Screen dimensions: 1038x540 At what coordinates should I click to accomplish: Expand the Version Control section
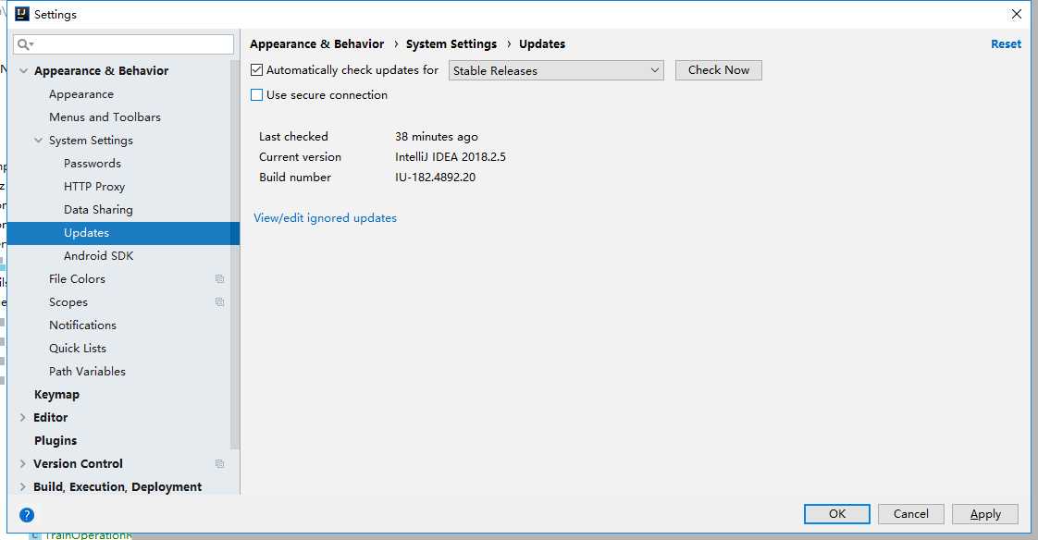click(x=23, y=464)
